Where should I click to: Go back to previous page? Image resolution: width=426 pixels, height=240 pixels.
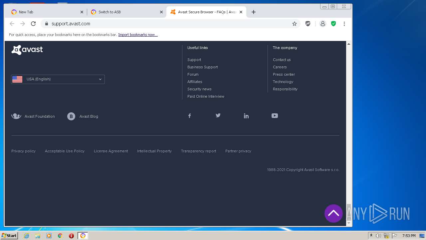12,24
